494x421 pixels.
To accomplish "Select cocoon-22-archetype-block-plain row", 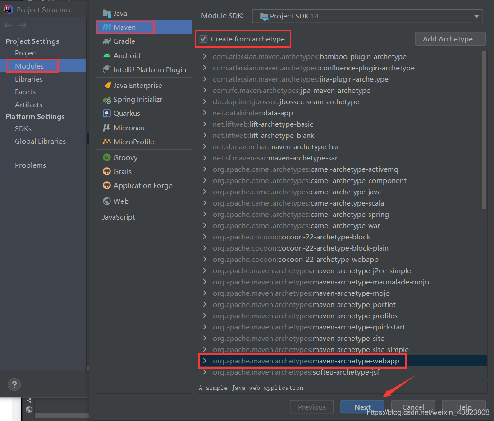I will pyautogui.click(x=343, y=248).
